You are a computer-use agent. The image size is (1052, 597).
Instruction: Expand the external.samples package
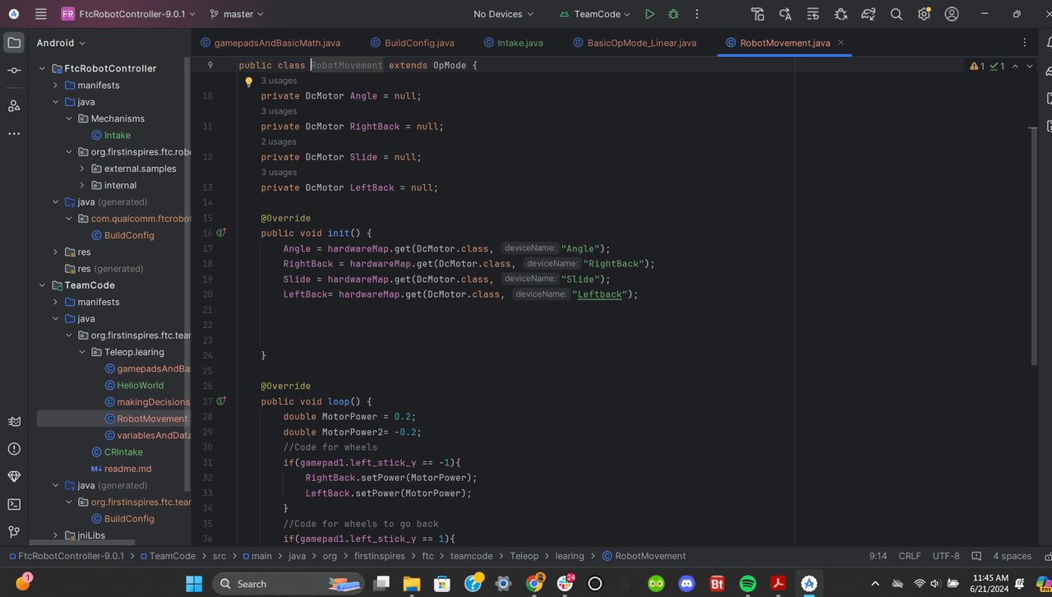(82, 169)
